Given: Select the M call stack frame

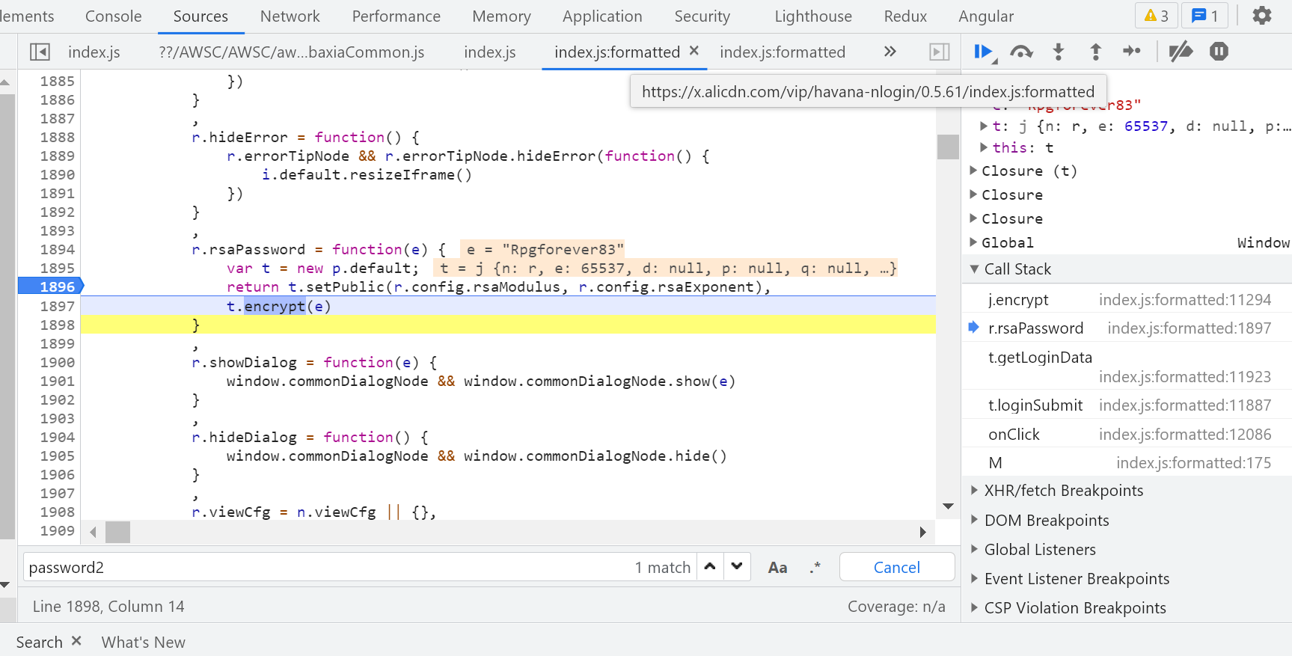Looking at the screenshot, I should click(x=1127, y=463).
